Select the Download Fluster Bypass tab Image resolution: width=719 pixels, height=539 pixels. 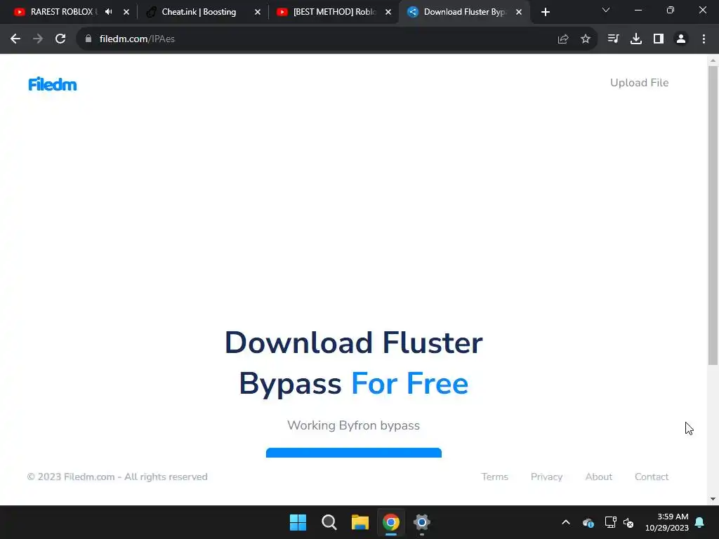[463, 12]
